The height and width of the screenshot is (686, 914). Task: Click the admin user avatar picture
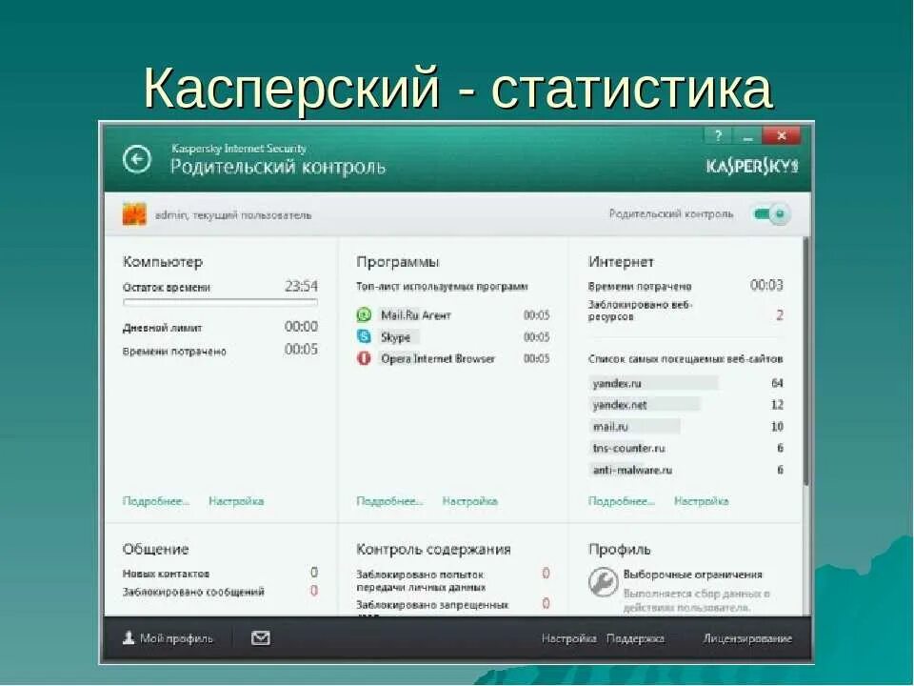tap(134, 214)
